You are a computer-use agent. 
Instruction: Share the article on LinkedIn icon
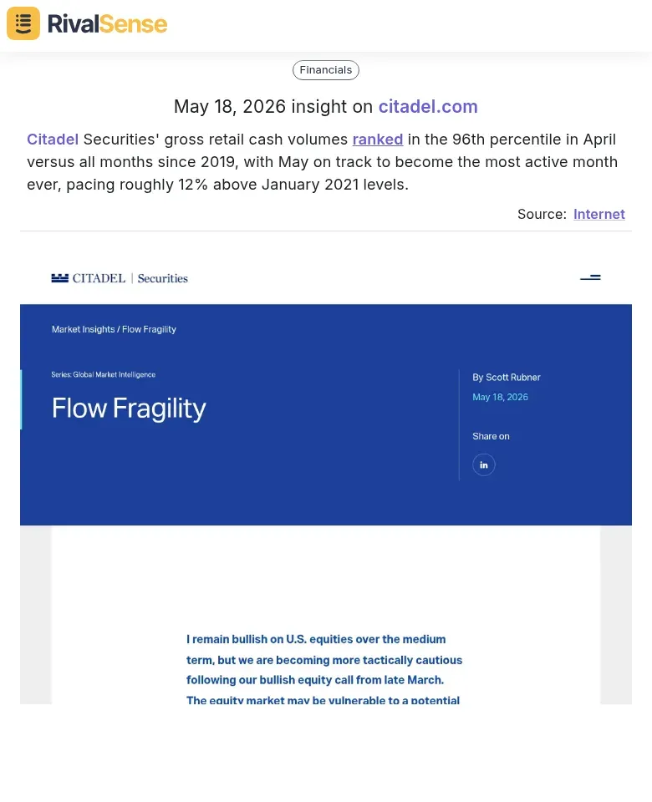tap(484, 465)
